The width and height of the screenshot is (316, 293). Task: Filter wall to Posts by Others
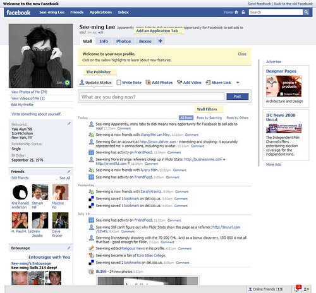(x=238, y=117)
